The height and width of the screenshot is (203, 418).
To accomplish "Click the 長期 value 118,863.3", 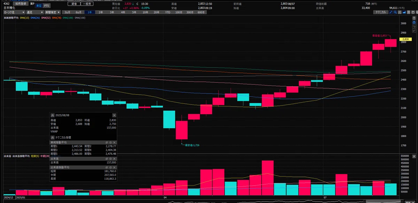I will click(110, 179).
